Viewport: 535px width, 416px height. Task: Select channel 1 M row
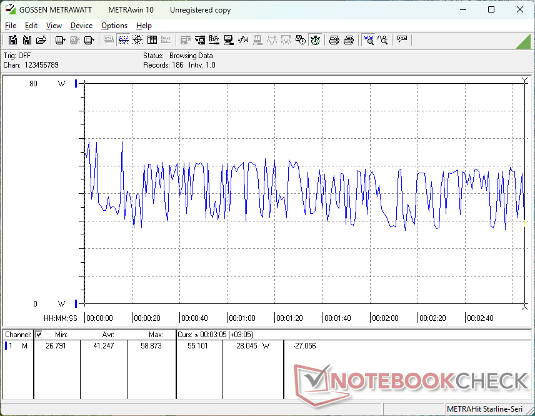point(16,345)
